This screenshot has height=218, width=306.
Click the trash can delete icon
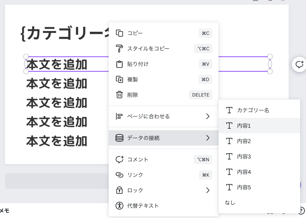point(119,95)
